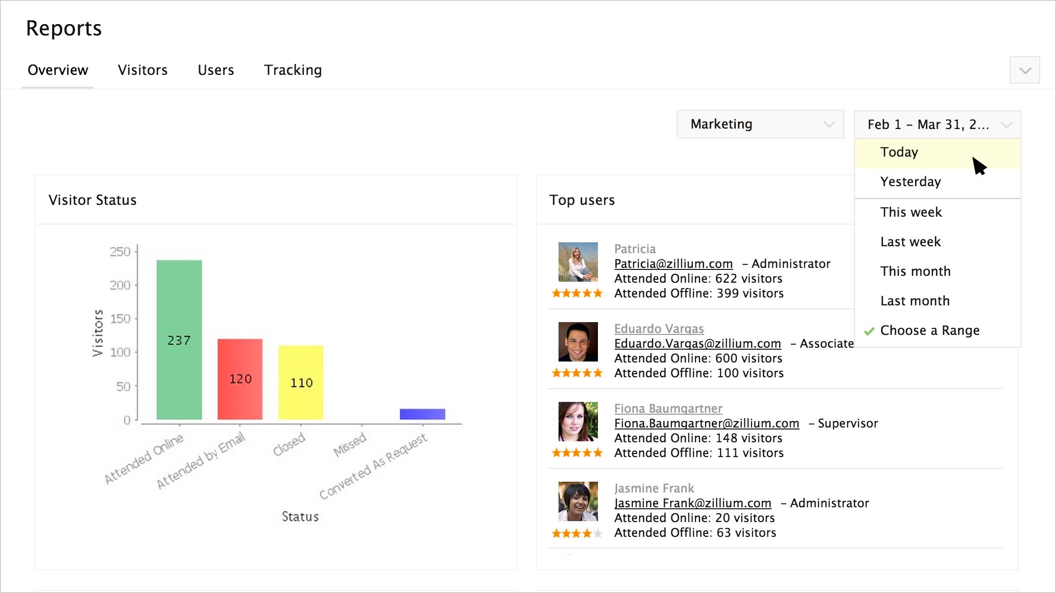This screenshot has height=593, width=1056.
Task: Click Patricia's five-star rating
Action: (x=577, y=294)
